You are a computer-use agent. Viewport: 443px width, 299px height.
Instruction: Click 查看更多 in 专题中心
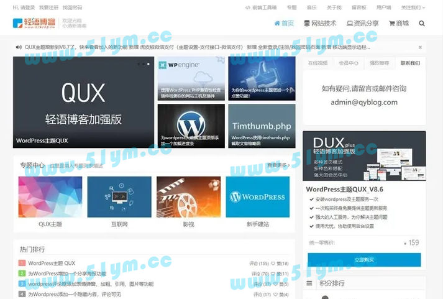[x=278, y=165]
